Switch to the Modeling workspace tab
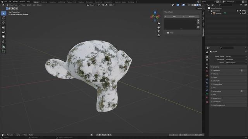 pyautogui.click(x=44, y=2)
